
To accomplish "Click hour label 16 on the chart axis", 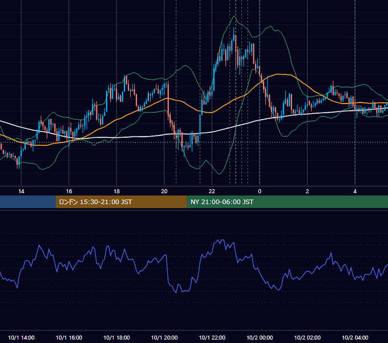I will 69,192.
